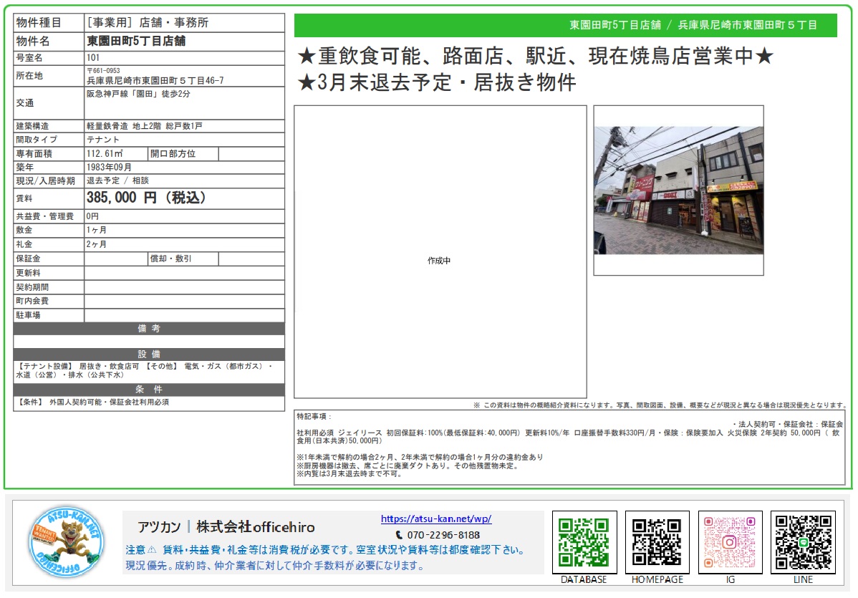This screenshot has width=858, height=598.
Task: Select the 償却・敷引 cell in 保証金 row
Action: (182, 259)
